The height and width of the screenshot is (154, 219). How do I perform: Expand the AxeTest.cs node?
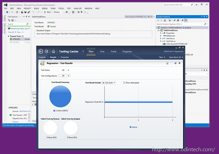click(160, 38)
